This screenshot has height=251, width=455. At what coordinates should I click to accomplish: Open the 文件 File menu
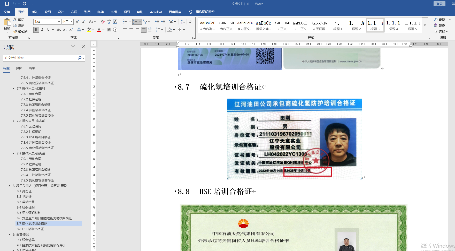click(7, 12)
